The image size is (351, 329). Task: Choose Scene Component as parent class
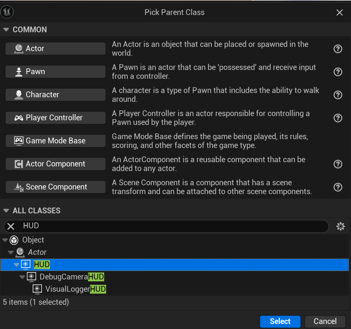coord(55,187)
